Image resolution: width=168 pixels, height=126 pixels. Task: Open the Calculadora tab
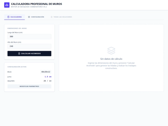pyautogui.click(x=14, y=17)
